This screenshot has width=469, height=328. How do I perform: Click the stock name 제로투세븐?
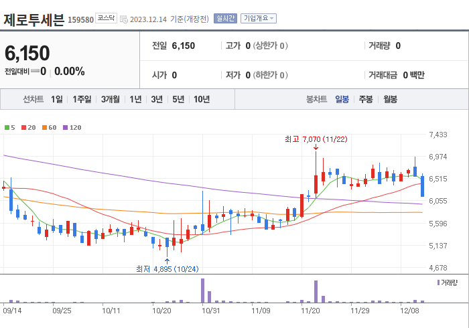(33, 19)
